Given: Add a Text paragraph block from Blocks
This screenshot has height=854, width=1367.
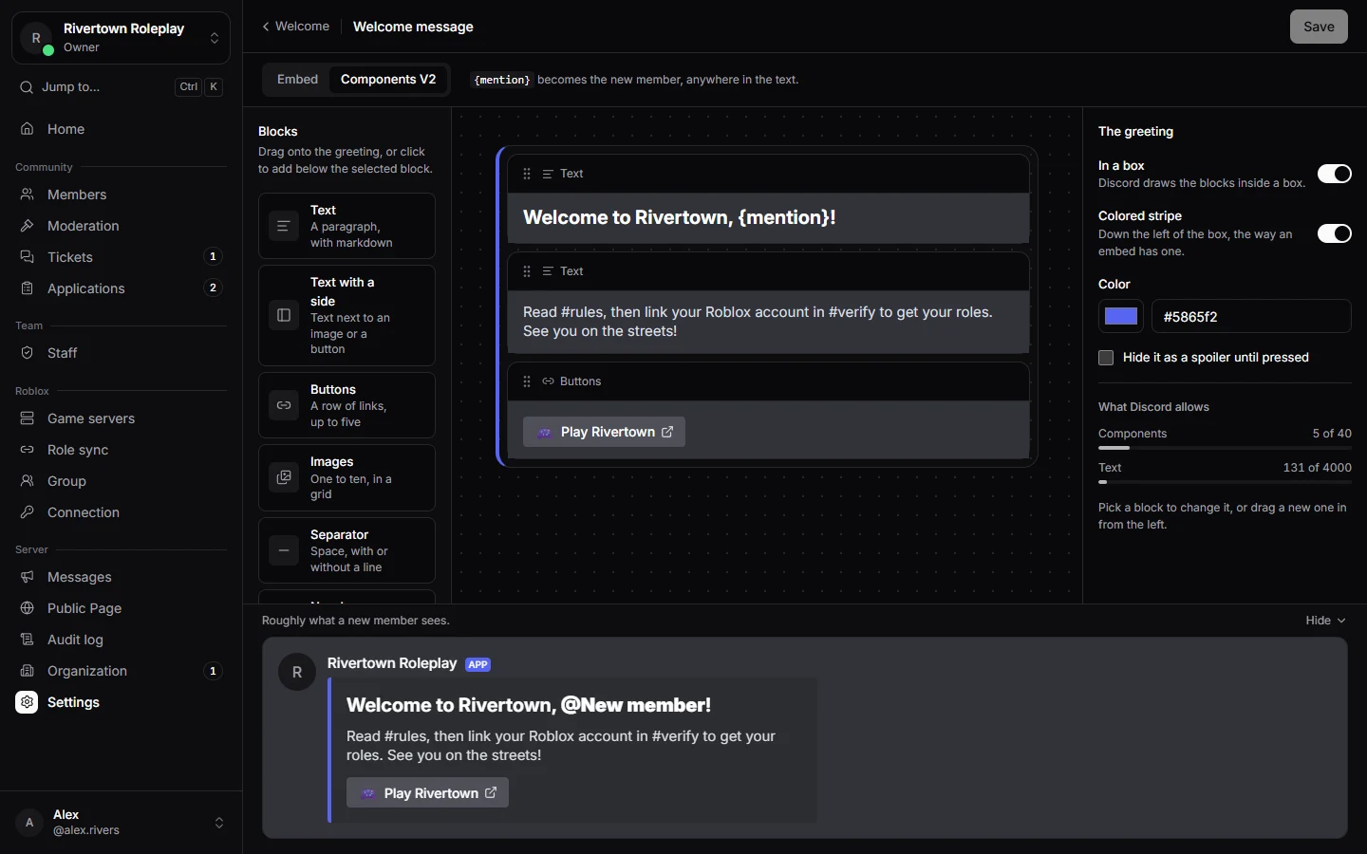Looking at the screenshot, I should click(x=346, y=226).
